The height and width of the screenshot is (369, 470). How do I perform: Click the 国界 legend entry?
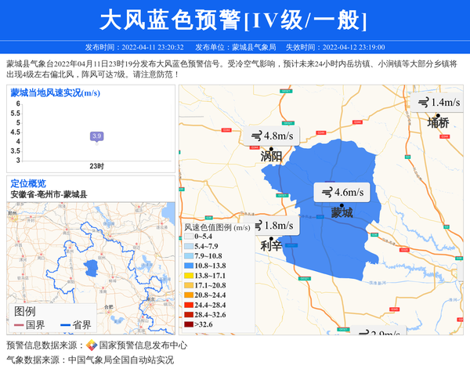(x=30, y=325)
